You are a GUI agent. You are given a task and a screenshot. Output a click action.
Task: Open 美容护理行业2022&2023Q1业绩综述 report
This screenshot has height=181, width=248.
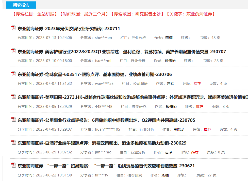[x=122, y=52]
